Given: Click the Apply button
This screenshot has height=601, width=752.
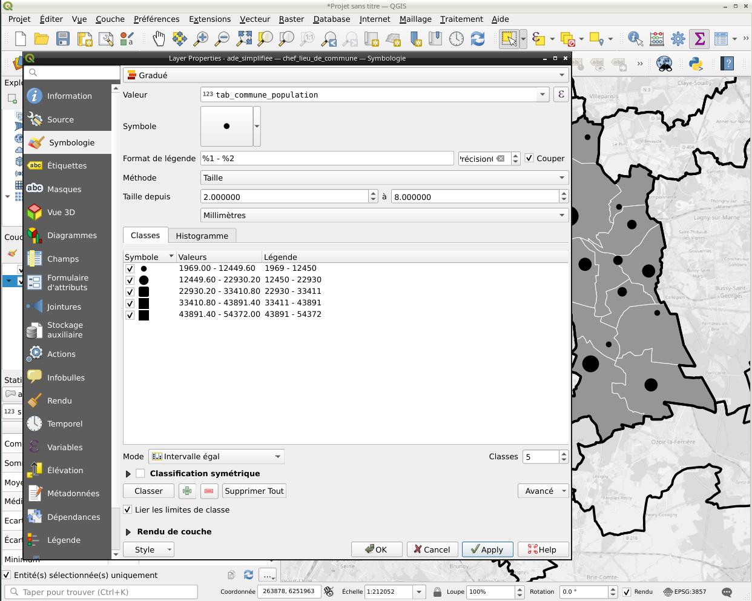Looking at the screenshot, I should [x=487, y=550].
